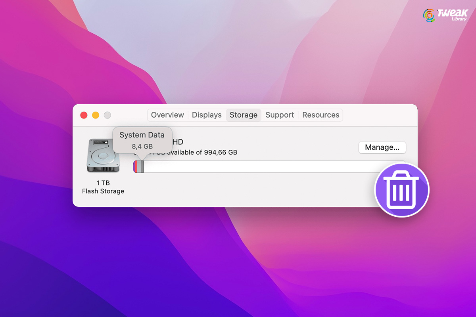The image size is (476, 317).
Task: Select the purple System Data segment on the bar
Action: coord(134,166)
